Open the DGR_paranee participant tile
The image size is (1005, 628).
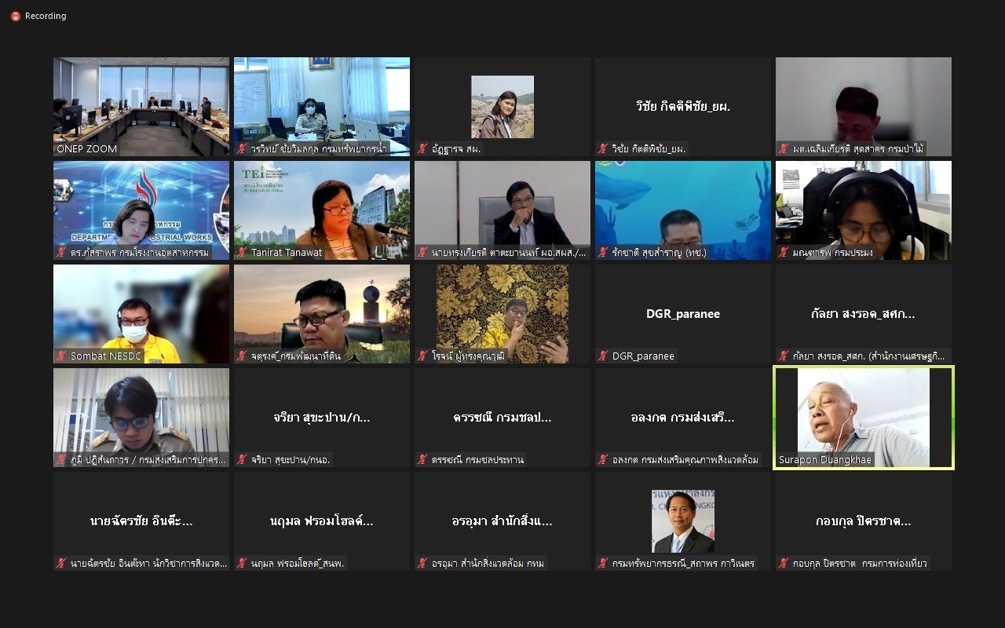point(683,314)
